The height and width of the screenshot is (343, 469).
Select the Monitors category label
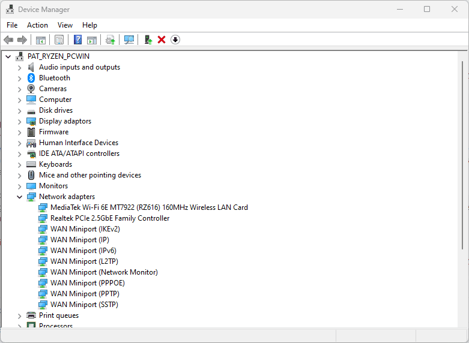pos(53,185)
